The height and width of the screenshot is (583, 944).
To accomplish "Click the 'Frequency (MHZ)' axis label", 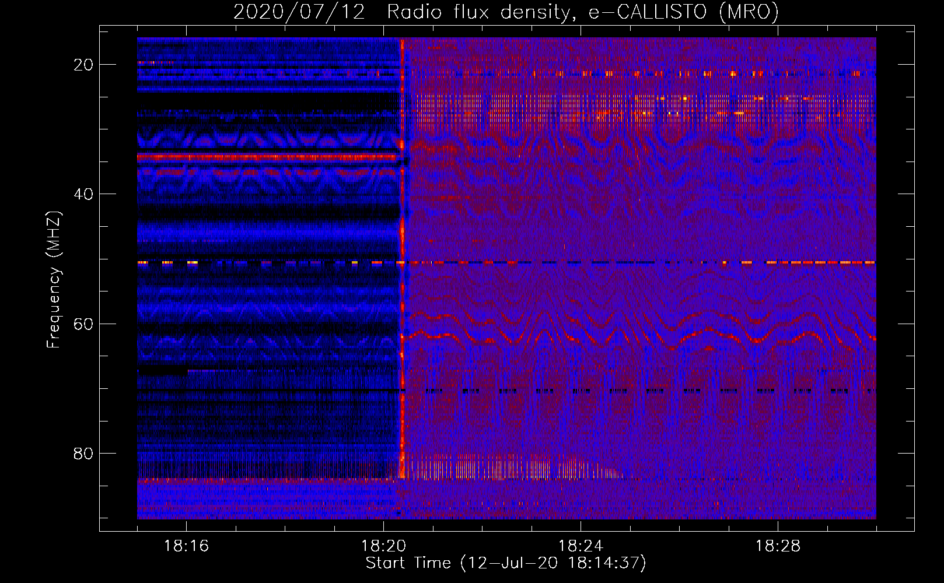I will click(x=54, y=280).
